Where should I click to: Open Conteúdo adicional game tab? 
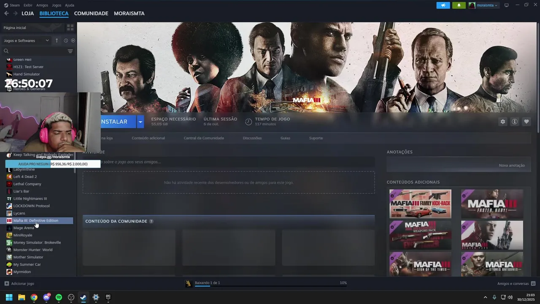tap(148, 138)
